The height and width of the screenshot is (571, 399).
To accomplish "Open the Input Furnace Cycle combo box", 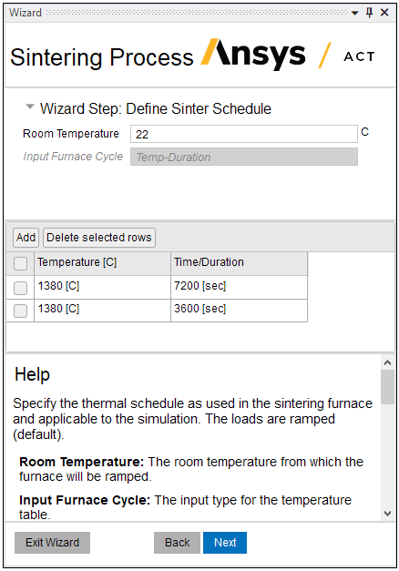I will click(244, 157).
